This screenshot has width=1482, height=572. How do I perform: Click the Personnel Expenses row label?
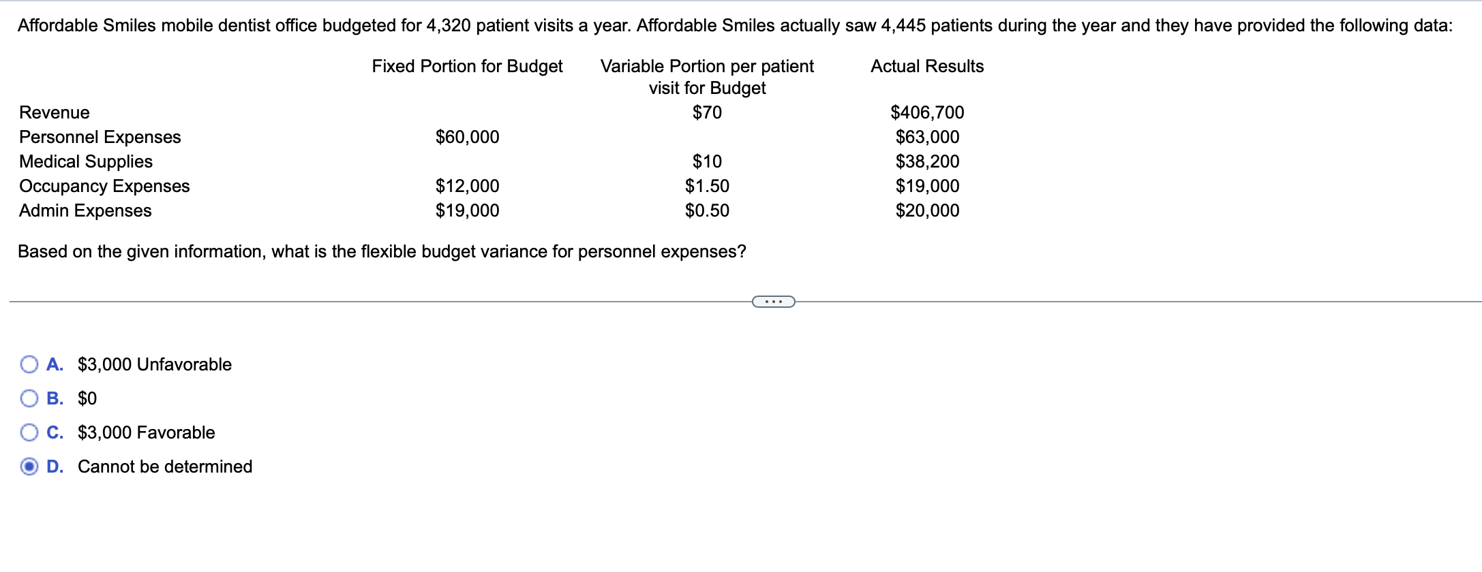pos(100,137)
